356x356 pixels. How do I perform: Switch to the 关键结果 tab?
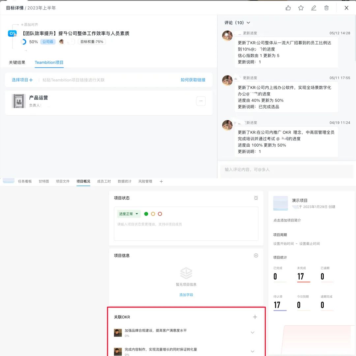17,62
